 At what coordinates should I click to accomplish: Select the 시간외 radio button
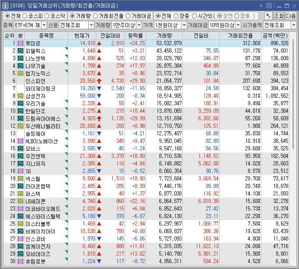pyautogui.click(x=194, y=16)
